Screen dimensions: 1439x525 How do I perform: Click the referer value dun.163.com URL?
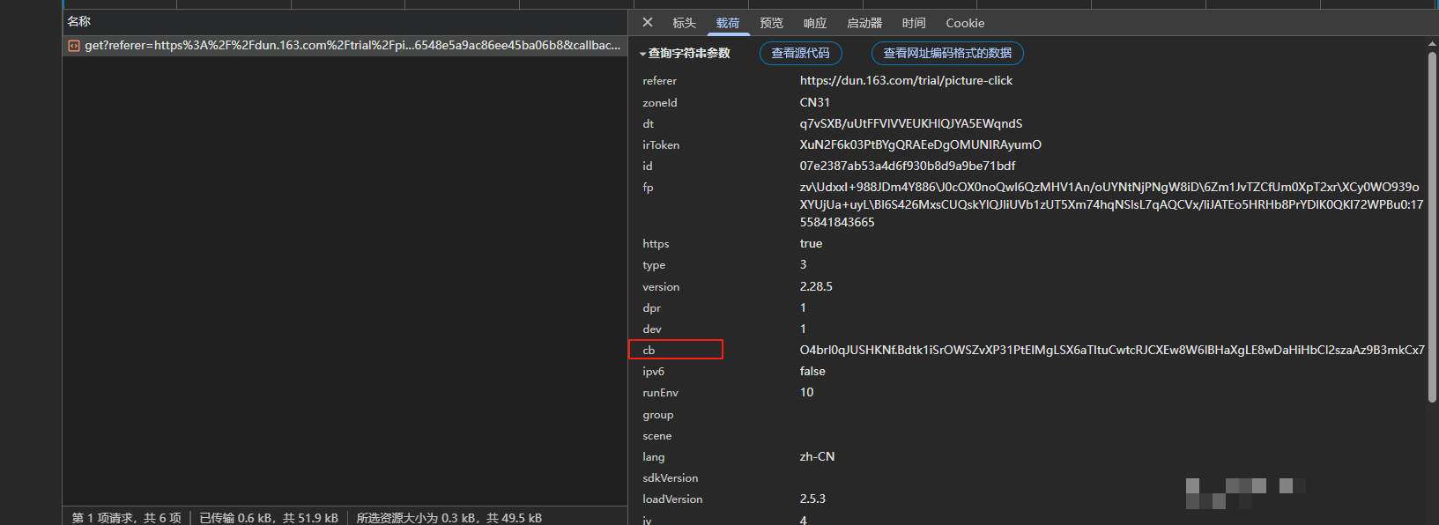(x=906, y=81)
